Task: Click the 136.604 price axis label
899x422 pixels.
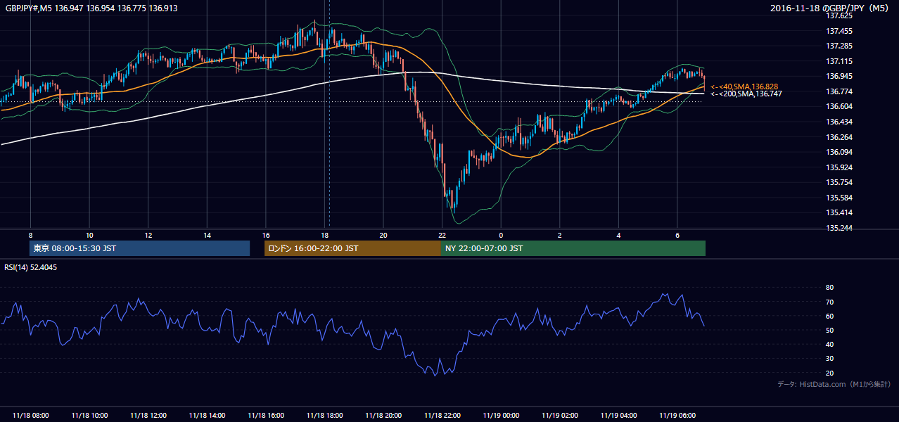Action: 840,106
